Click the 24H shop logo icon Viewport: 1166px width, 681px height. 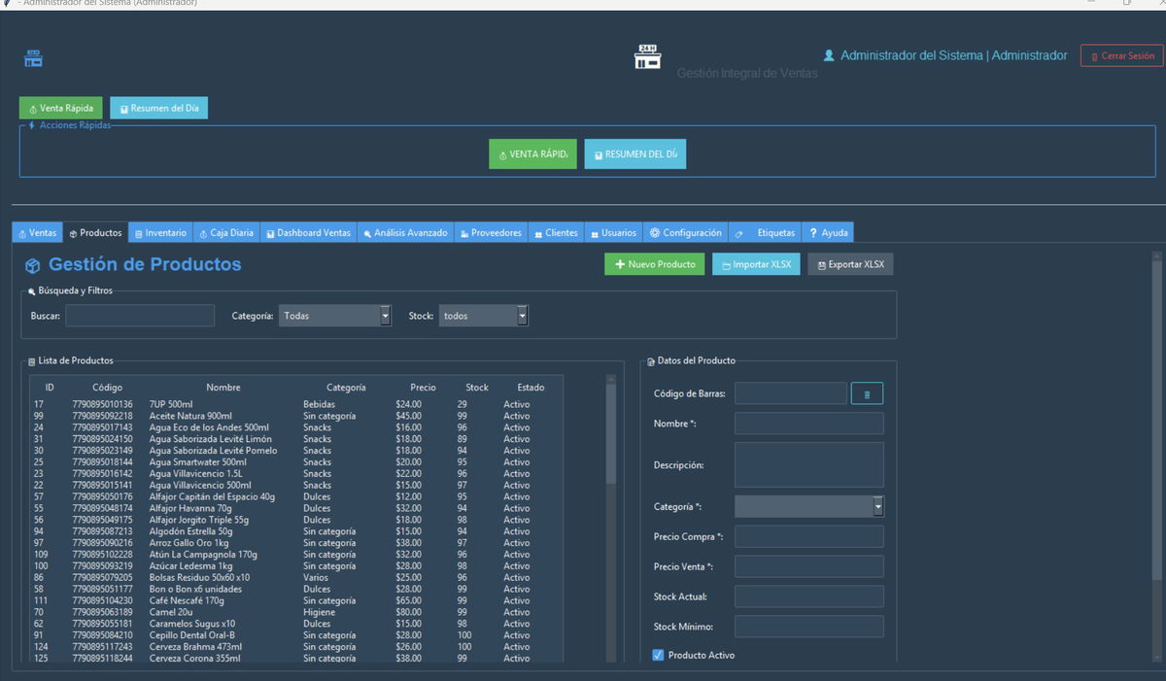[x=647, y=57]
